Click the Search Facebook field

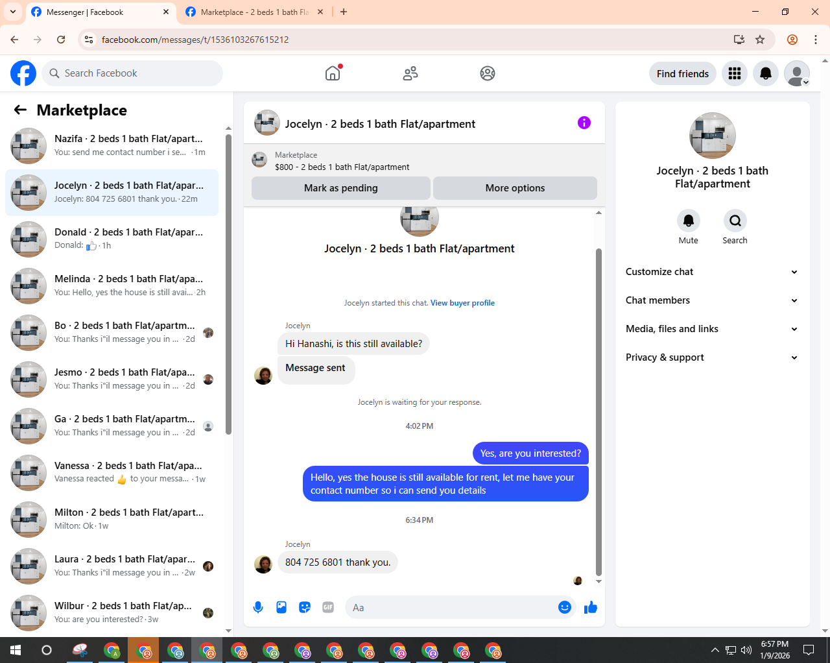click(132, 73)
